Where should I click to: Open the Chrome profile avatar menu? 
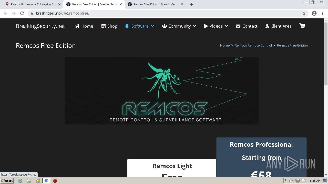(x=314, y=13)
